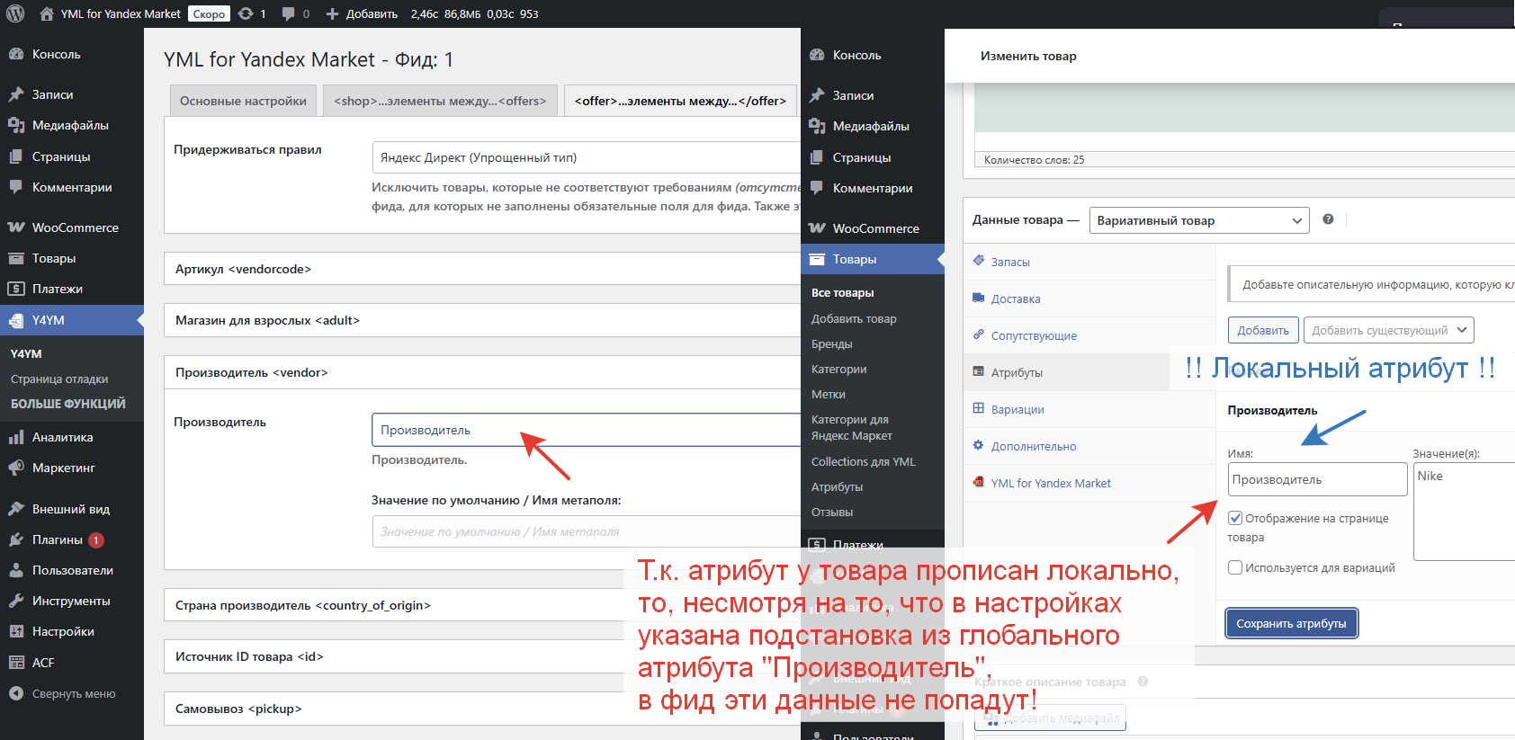Click the comments bubble icon in admin bar

[x=288, y=13]
